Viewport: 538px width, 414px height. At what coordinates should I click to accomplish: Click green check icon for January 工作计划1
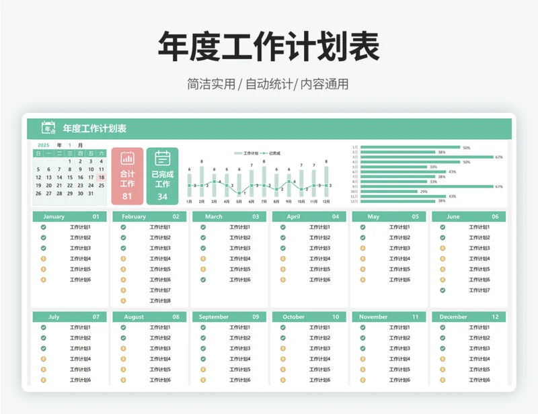(x=44, y=227)
